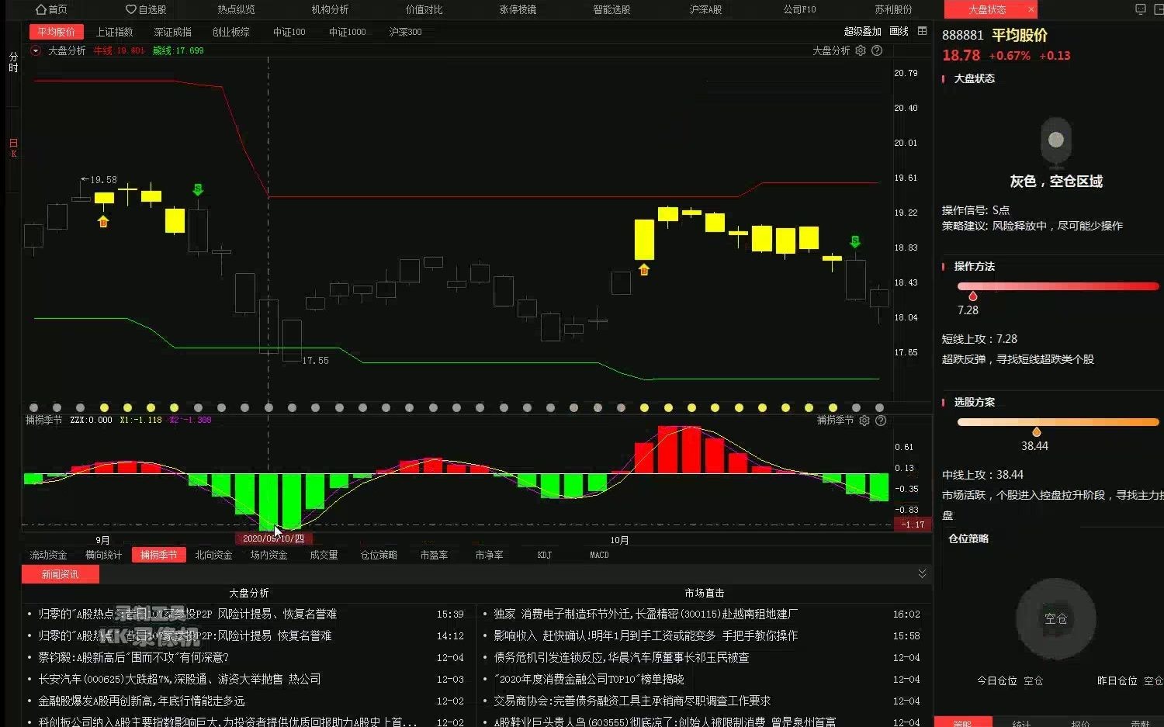Click the green S sell signal in September
This screenshot has height=727, width=1164.
tap(198, 189)
